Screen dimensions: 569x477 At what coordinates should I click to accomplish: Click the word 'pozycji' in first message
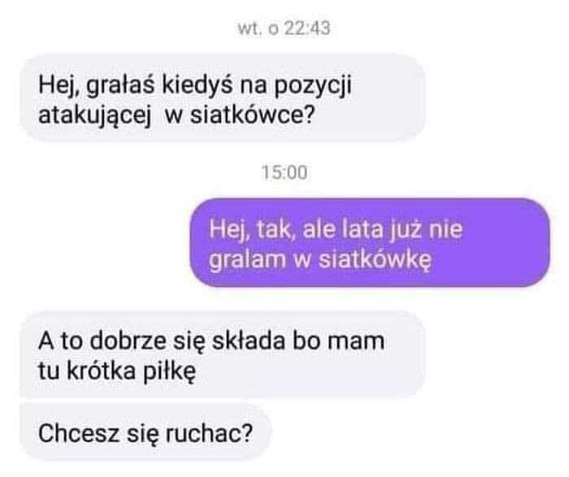(313, 87)
